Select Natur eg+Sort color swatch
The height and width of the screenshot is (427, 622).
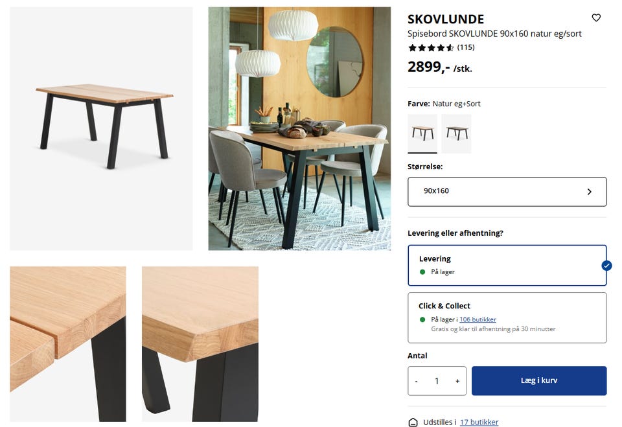422,133
